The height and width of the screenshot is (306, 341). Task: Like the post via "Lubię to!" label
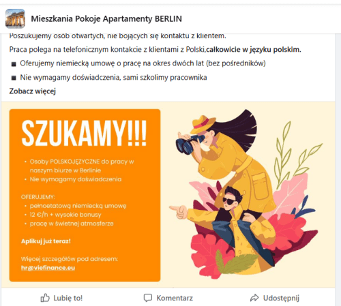[68, 298]
